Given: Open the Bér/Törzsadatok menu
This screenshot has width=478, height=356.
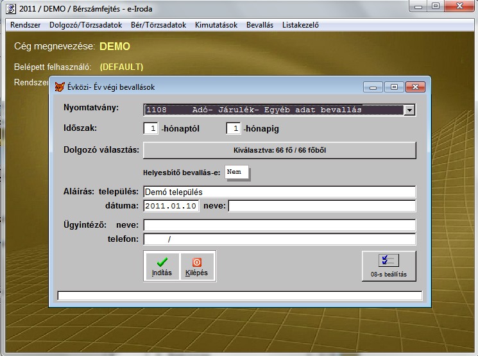Looking at the screenshot, I should click(157, 25).
